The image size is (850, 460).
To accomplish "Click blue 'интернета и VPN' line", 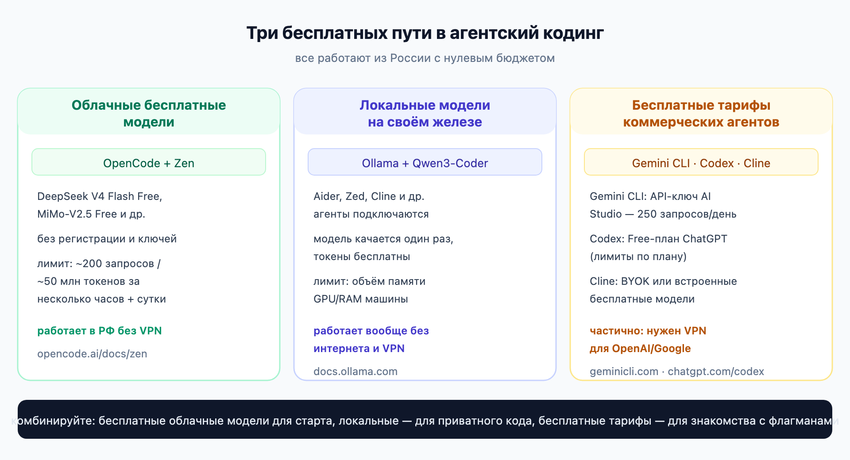I will (x=359, y=349).
